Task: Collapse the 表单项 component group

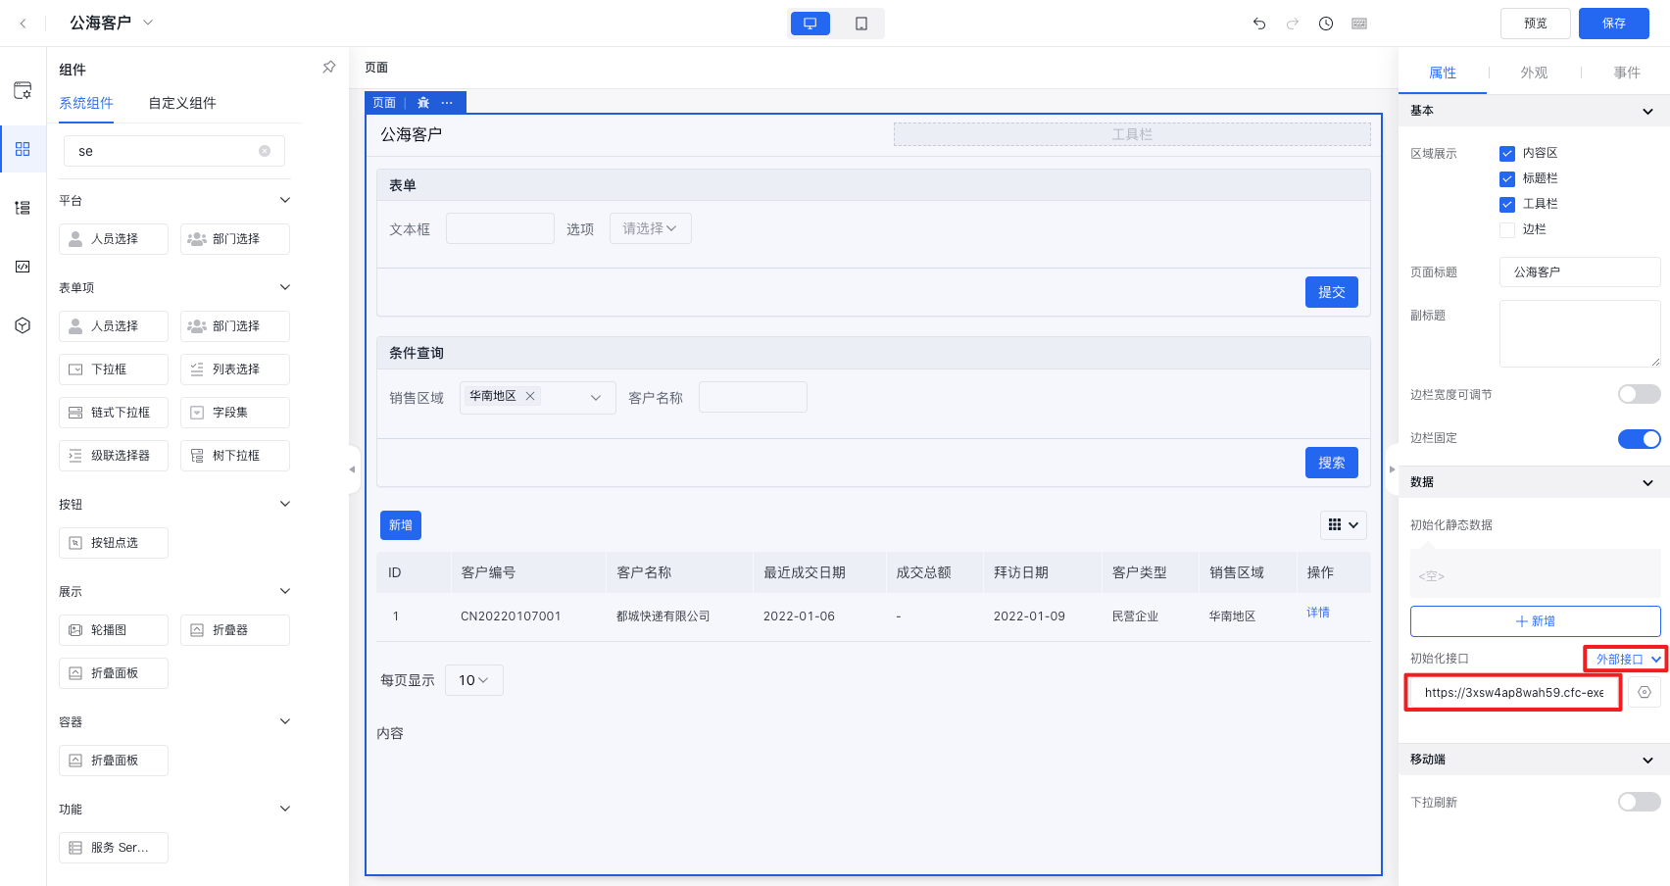Action: (x=285, y=287)
